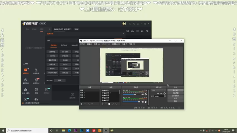Open source properties gear in sources panel
This screenshot has height=133, width=237.
point(109,104)
